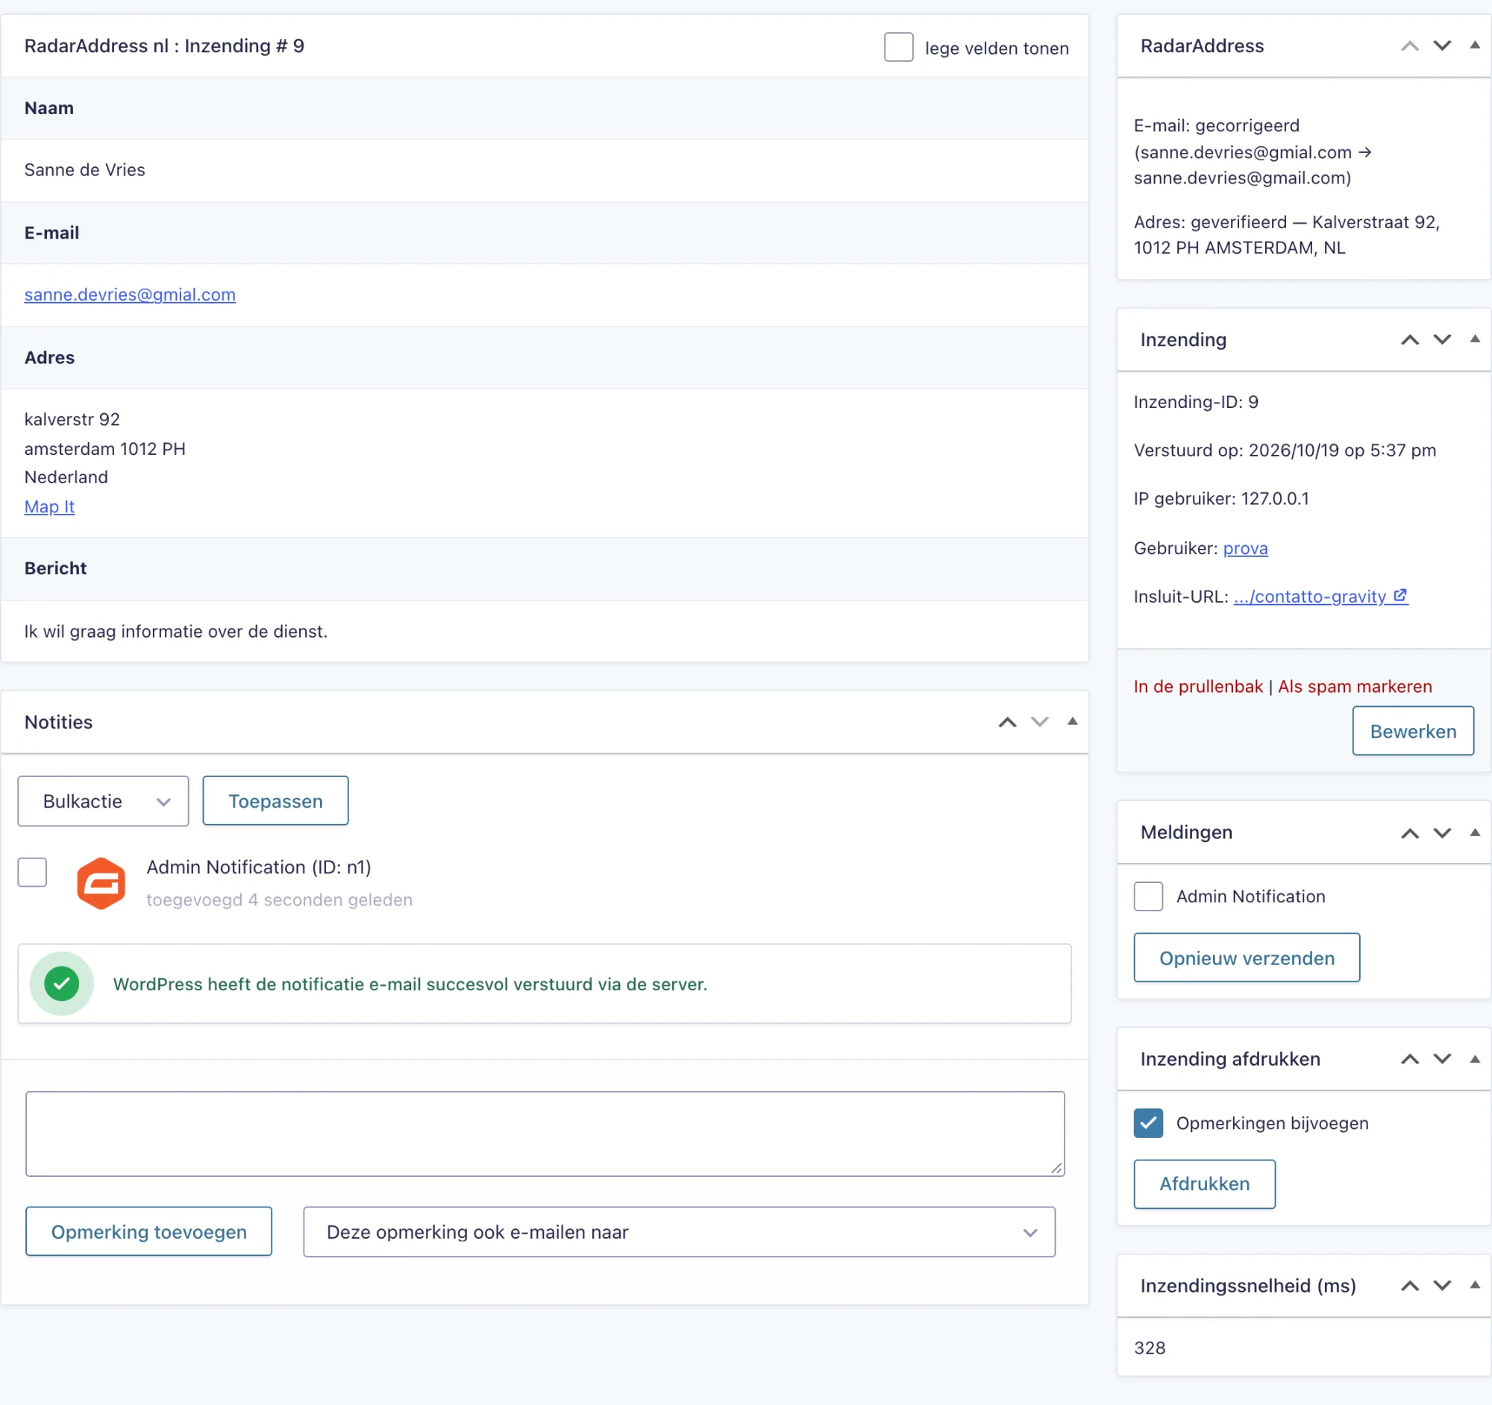Click Opnieuw verzenden button
1492x1405 pixels.
[1247, 958]
